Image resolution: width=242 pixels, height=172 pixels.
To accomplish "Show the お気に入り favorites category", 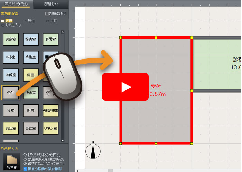I will [x=12, y=25].
